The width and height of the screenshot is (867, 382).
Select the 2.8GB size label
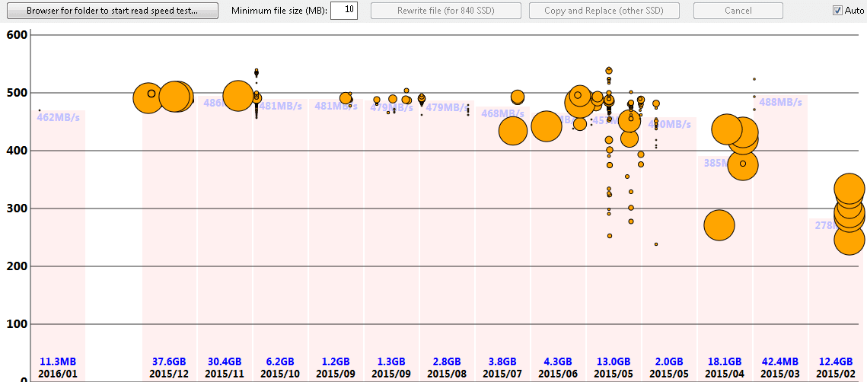(x=446, y=362)
